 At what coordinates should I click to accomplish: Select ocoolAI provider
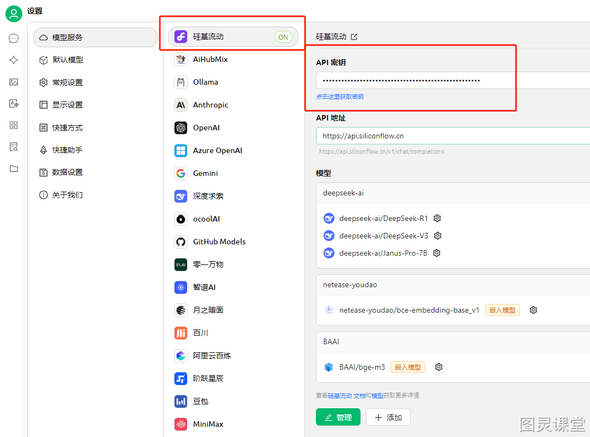tap(233, 219)
